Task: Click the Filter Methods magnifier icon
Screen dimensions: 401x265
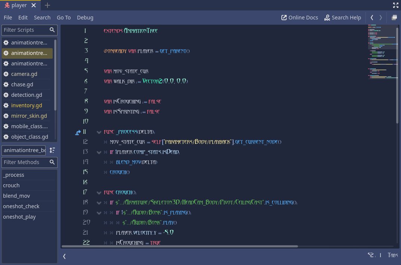Action: click(52, 162)
